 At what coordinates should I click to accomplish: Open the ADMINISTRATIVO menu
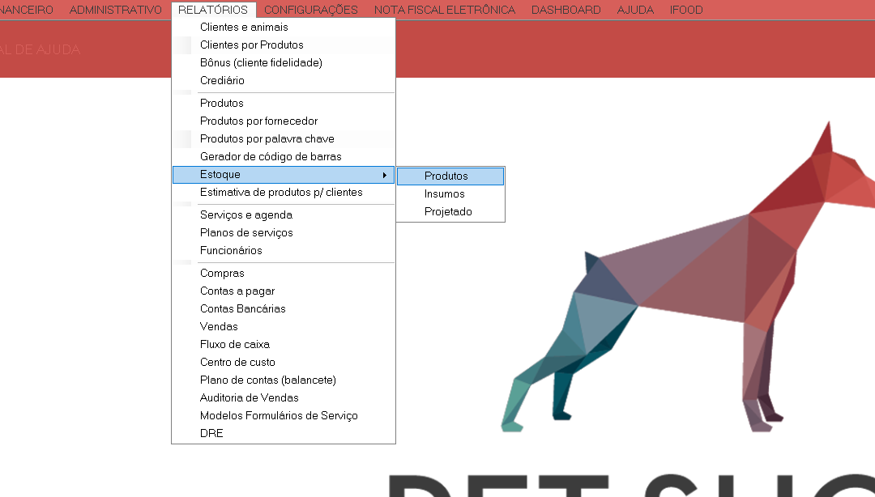(116, 10)
